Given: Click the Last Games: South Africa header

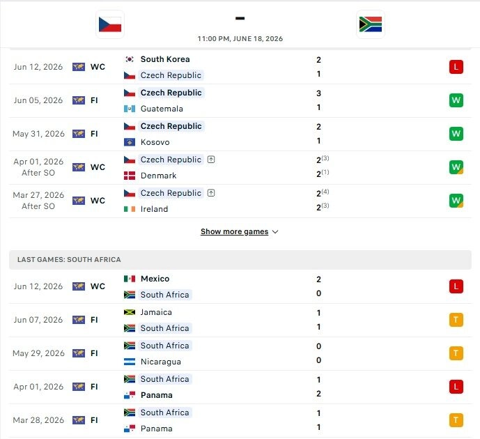Looking at the screenshot, I should (240, 260).
